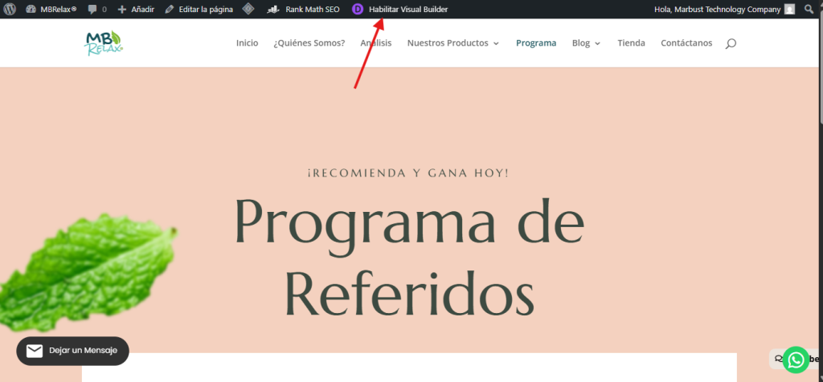Image resolution: width=823 pixels, height=382 pixels.
Task: Click the Rank Math chart icon
Action: click(273, 10)
